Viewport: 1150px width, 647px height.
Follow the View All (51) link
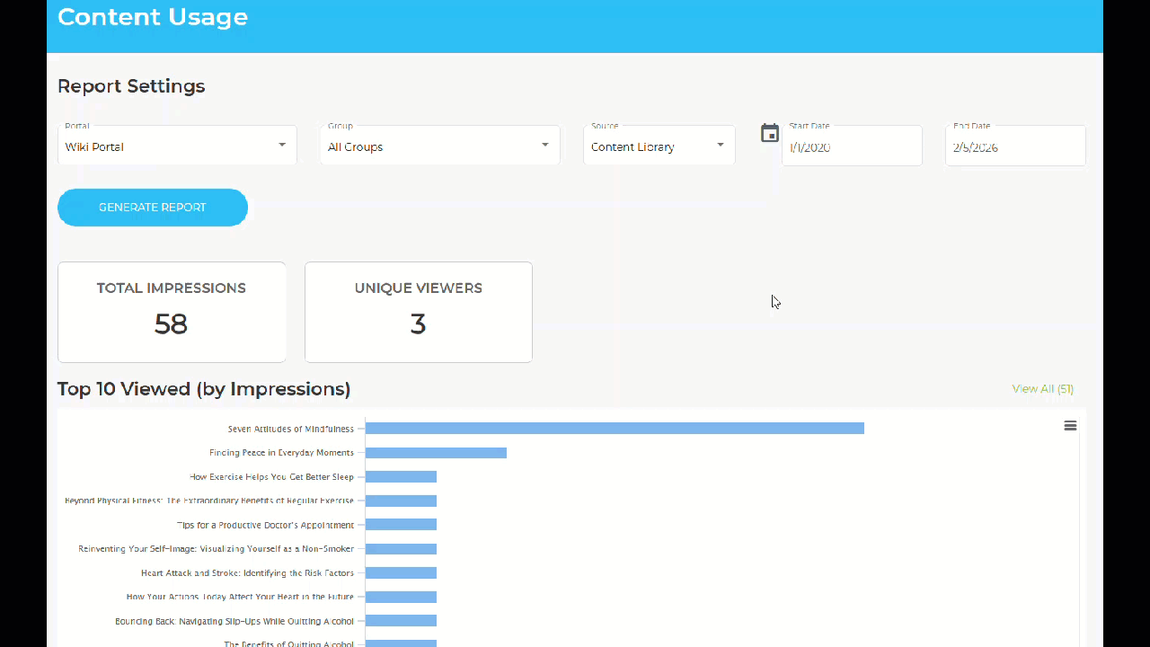pyautogui.click(x=1042, y=389)
